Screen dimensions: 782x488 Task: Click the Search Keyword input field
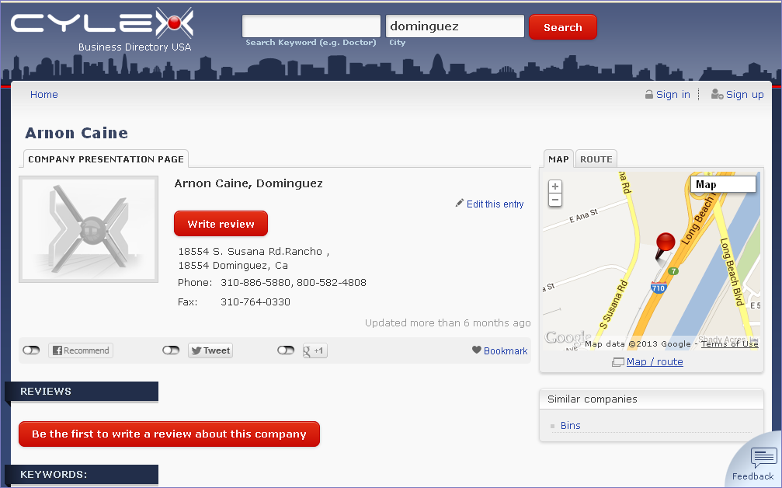point(311,26)
